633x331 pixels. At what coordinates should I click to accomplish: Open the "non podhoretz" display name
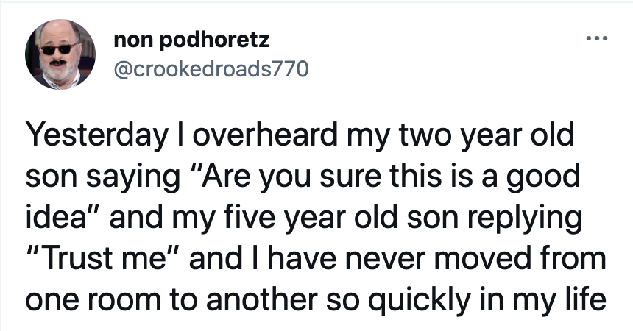(192, 40)
